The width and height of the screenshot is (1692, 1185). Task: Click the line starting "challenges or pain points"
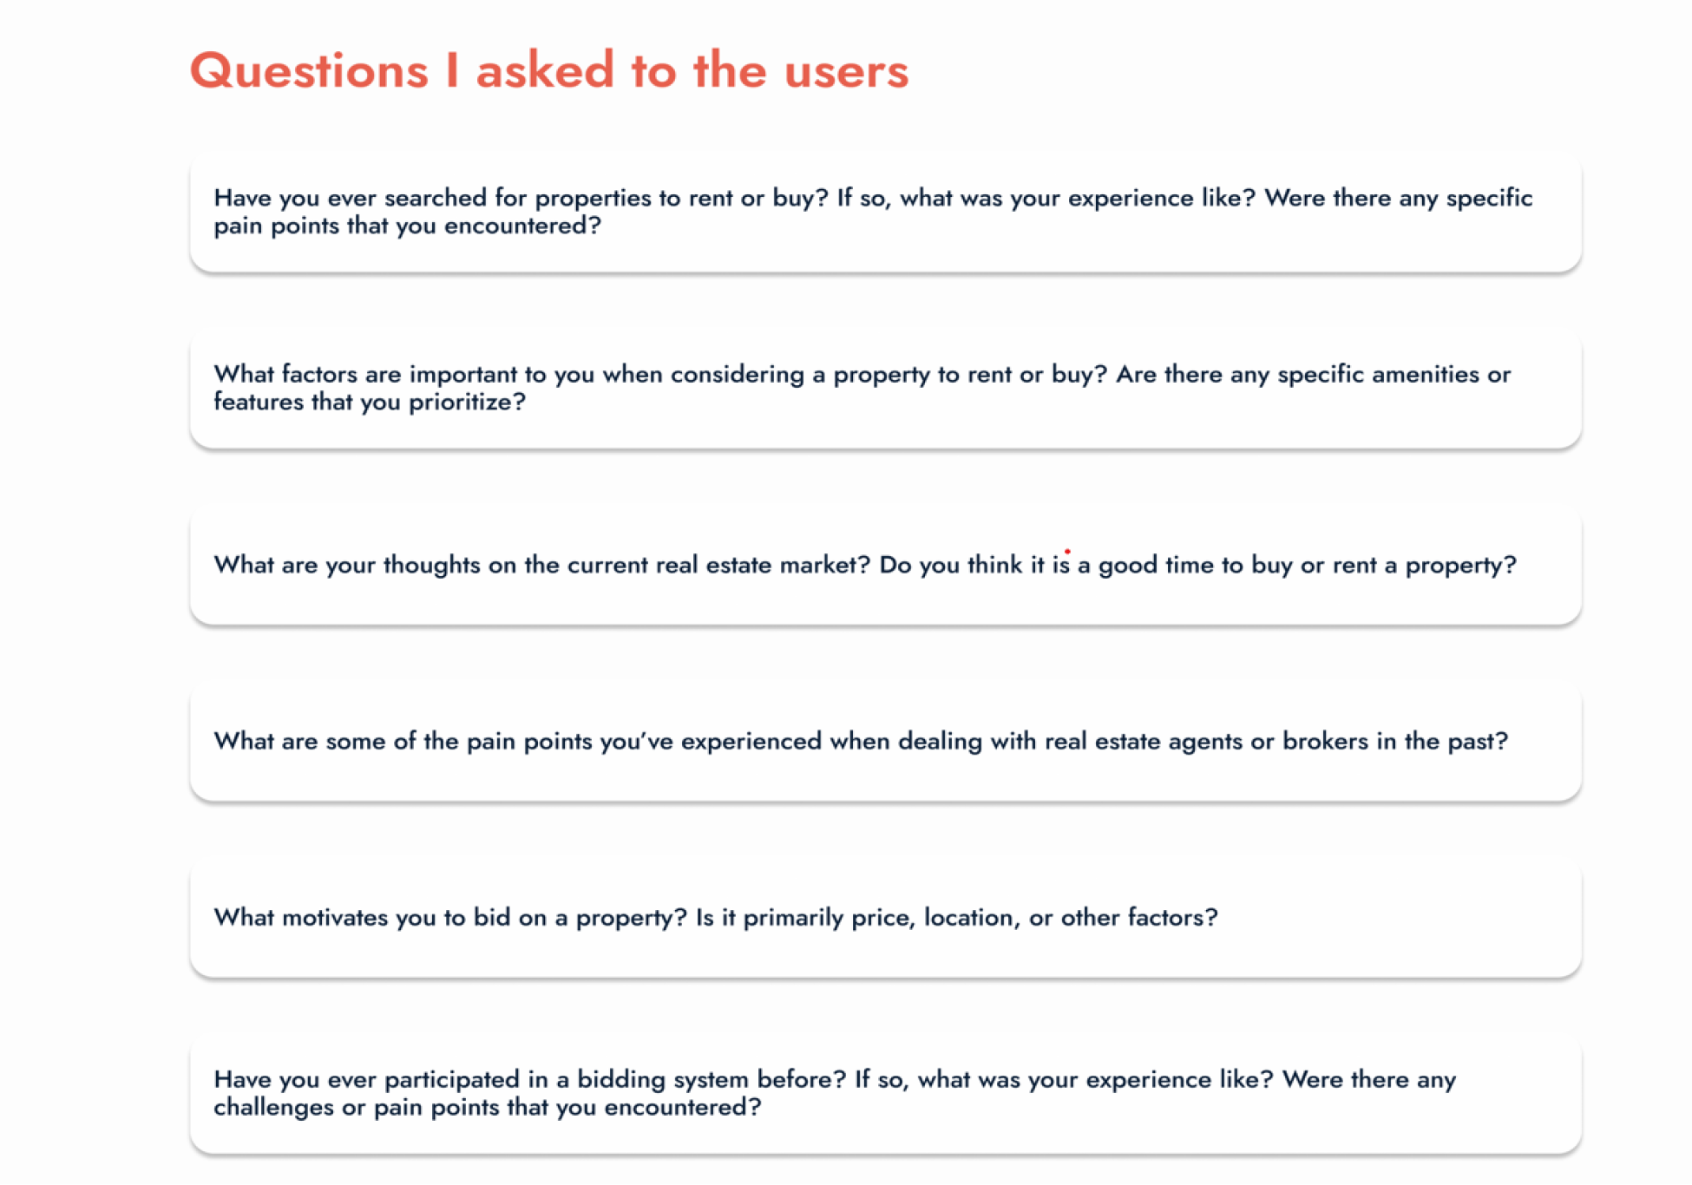pyautogui.click(x=487, y=1108)
